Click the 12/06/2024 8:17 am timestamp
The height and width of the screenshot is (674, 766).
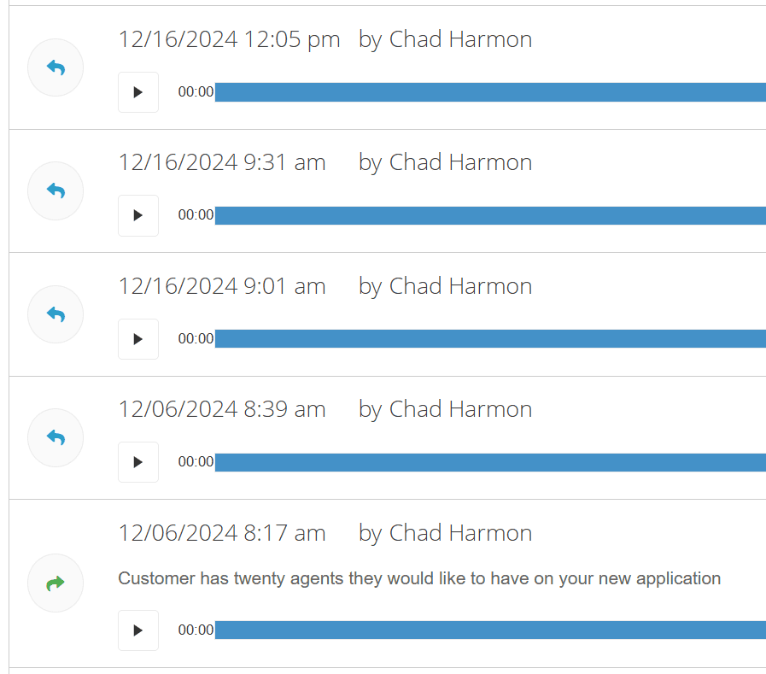pyautogui.click(x=222, y=533)
